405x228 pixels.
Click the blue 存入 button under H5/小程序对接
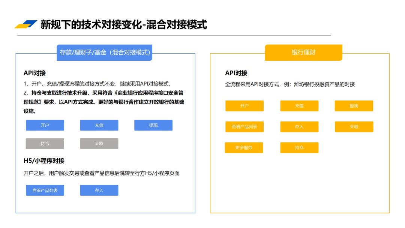coord(99,190)
